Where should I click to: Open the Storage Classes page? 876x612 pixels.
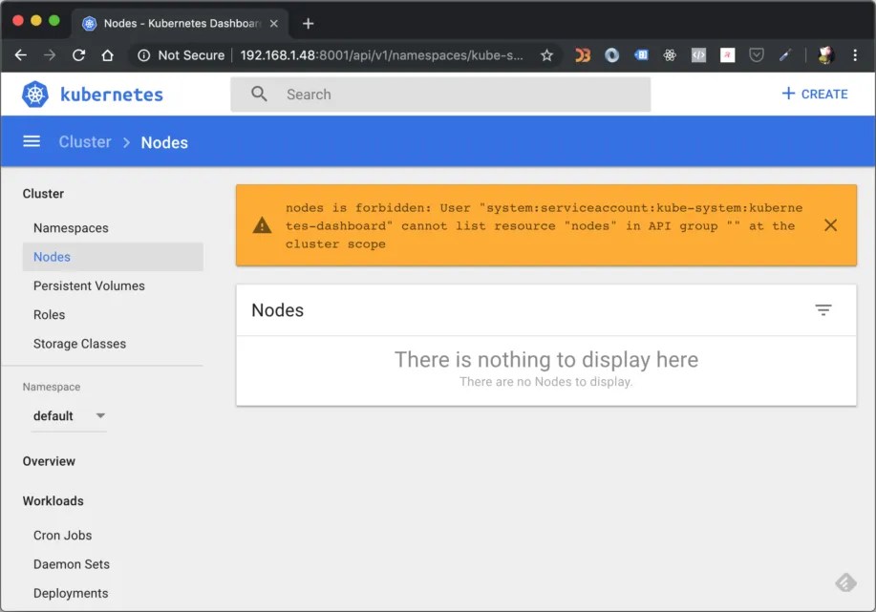78,343
